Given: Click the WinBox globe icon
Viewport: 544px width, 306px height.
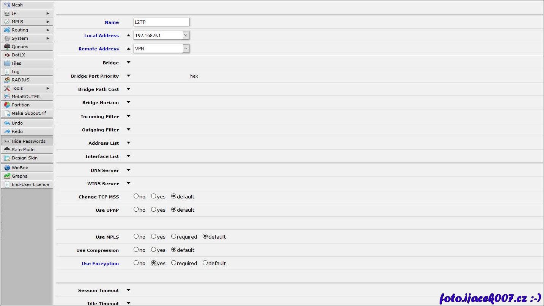Looking at the screenshot, I should click(x=7, y=168).
